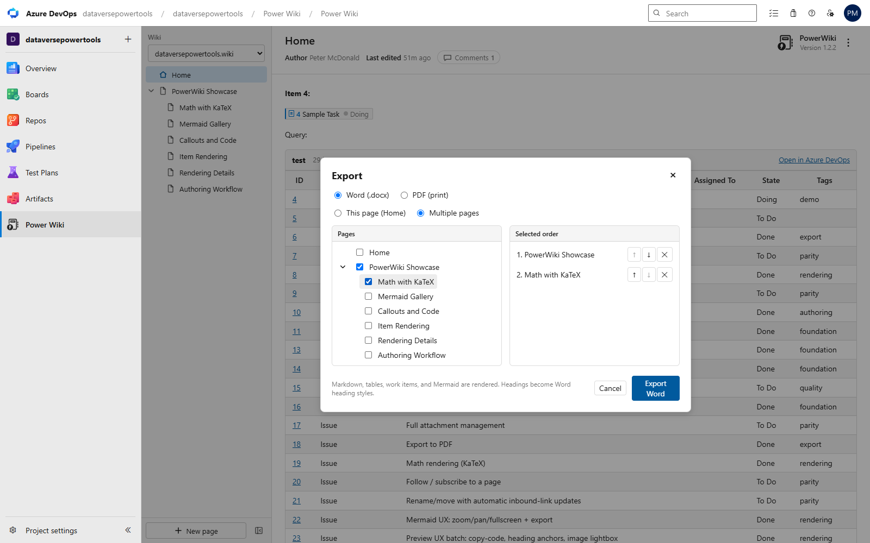Open work item ID 20 link
The image size is (870, 543).
[296, 482]
